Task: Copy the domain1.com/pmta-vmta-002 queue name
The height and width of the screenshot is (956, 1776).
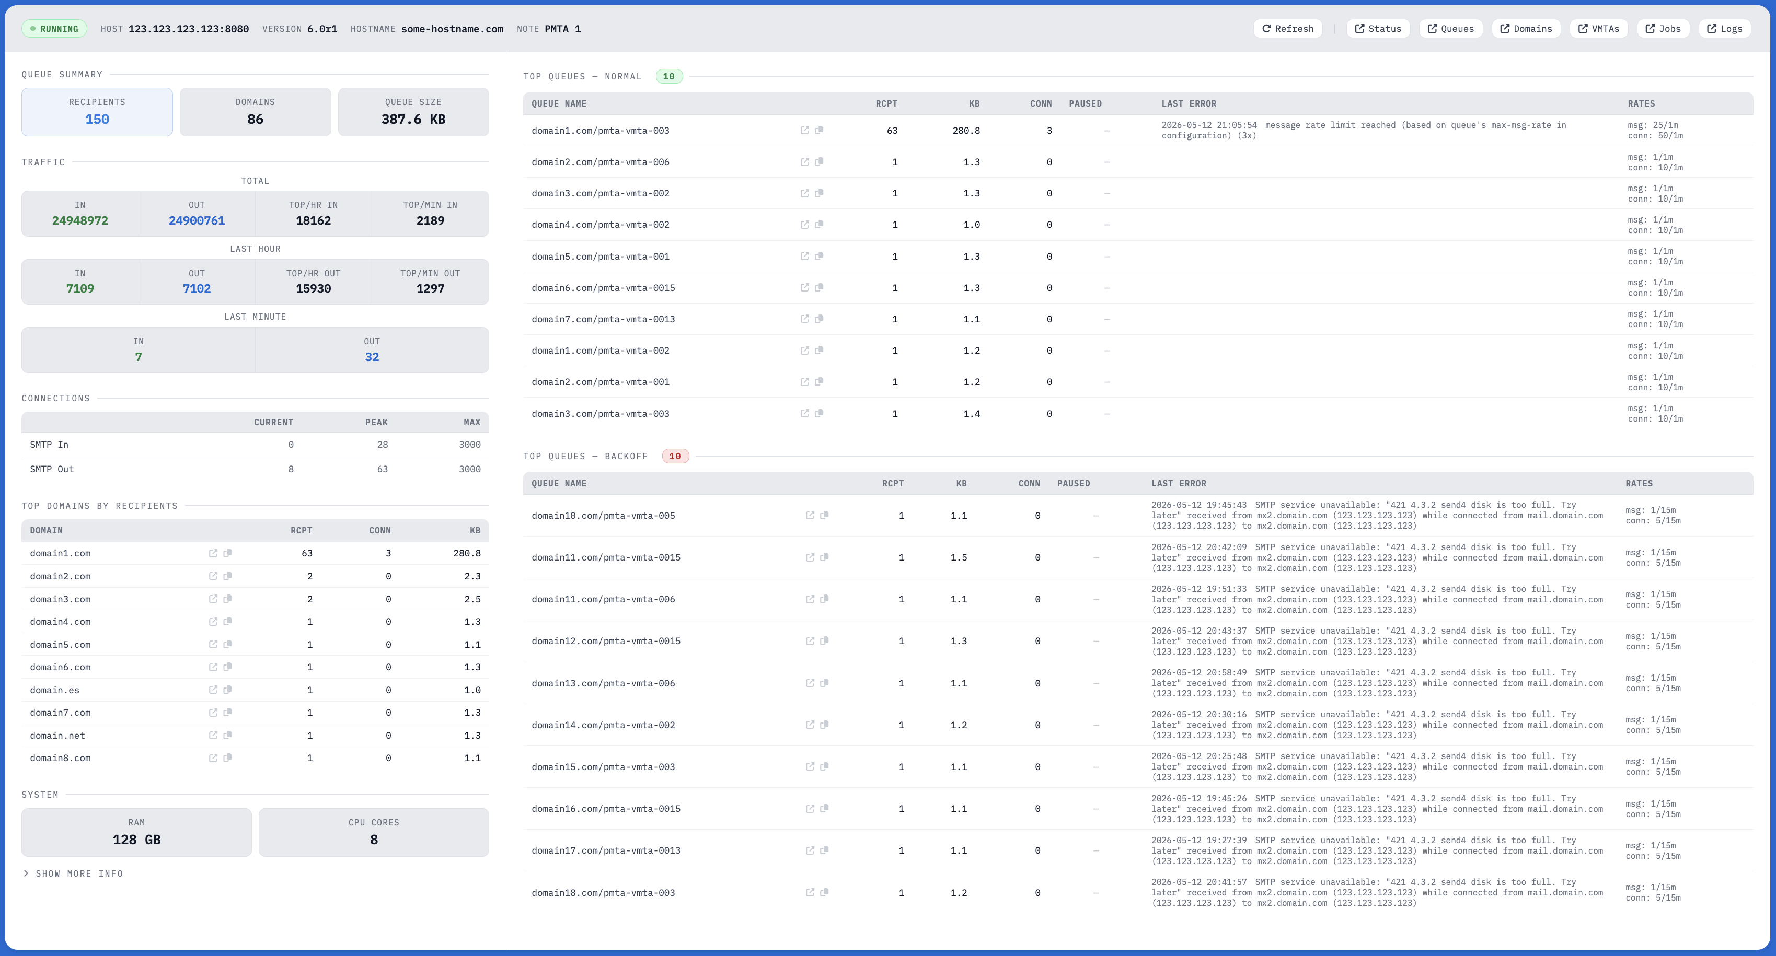Action: coord(819,350)
